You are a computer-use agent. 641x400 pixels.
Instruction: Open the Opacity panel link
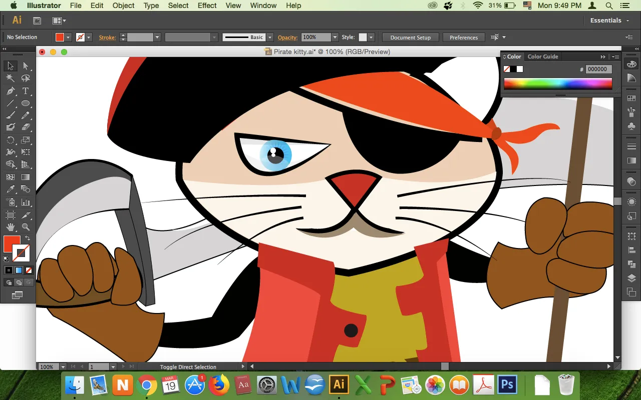(288, 37)
